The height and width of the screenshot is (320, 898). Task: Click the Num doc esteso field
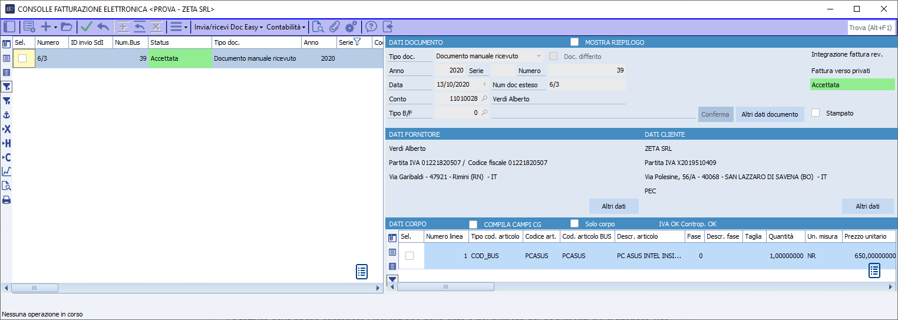586,85
